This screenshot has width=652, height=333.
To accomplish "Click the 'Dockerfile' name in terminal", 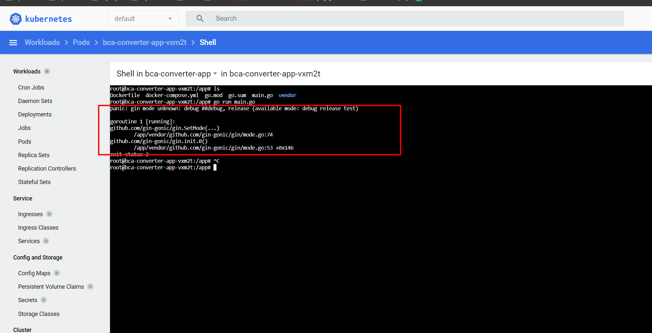I will 125,95.
